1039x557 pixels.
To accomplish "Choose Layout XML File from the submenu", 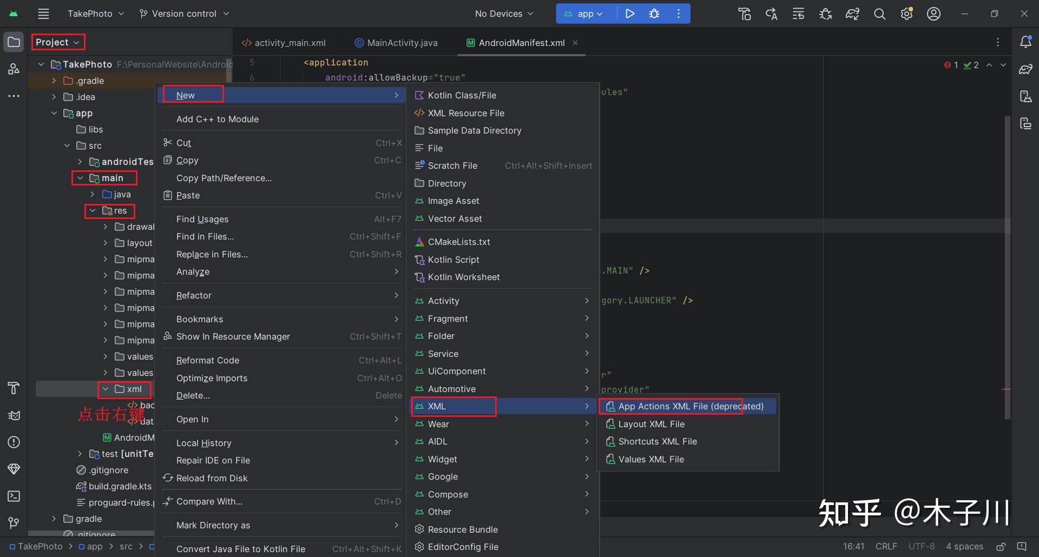I will 652,424.
